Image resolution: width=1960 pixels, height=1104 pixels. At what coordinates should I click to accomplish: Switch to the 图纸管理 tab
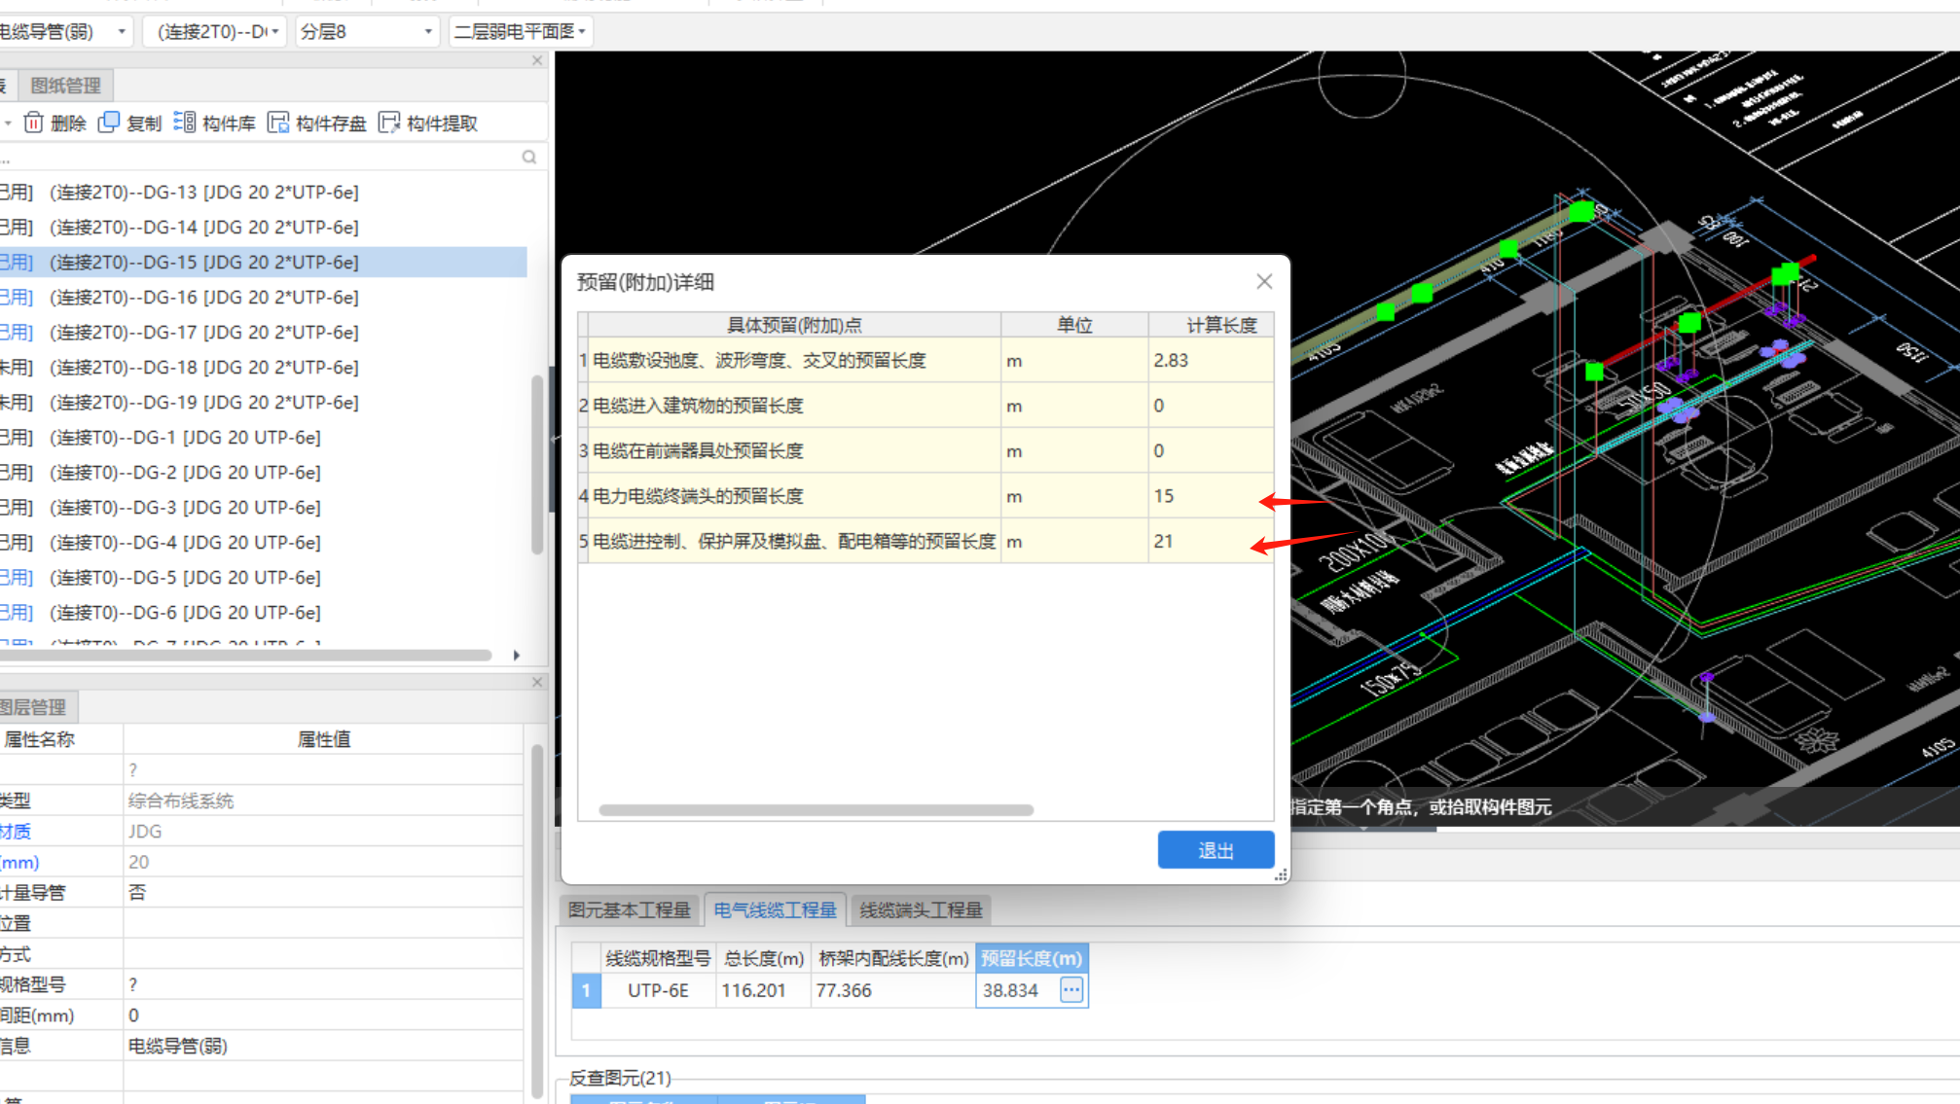click(65, 86)
